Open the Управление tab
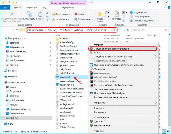171x134 pixels. pos(68,7)
